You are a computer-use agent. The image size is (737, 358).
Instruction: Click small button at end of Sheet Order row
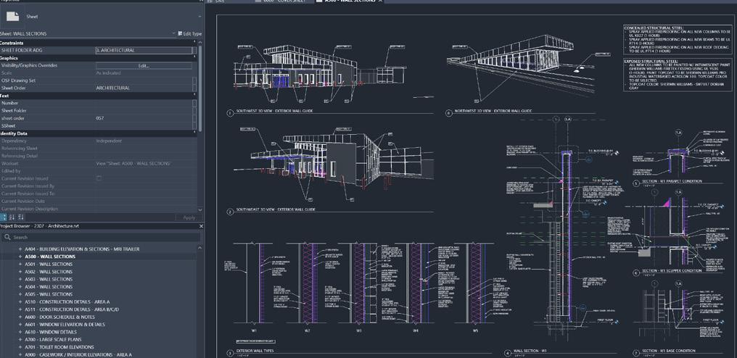click(x=194, y=88)
